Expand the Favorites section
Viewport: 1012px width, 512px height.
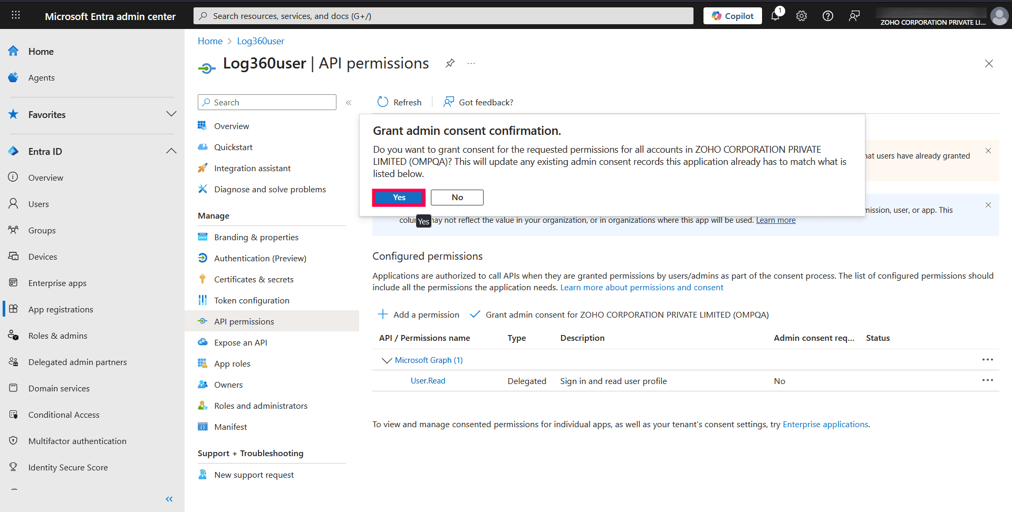[x=171, y=114]
